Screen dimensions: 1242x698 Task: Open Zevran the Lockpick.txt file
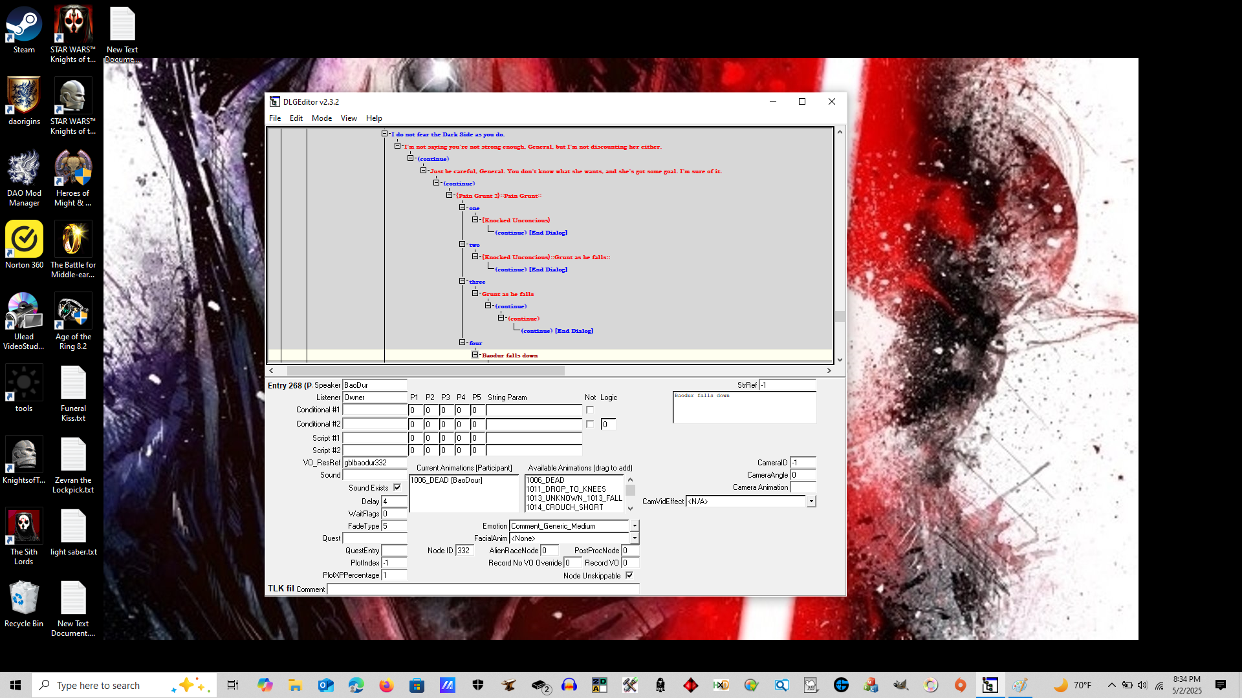(73, 465)
